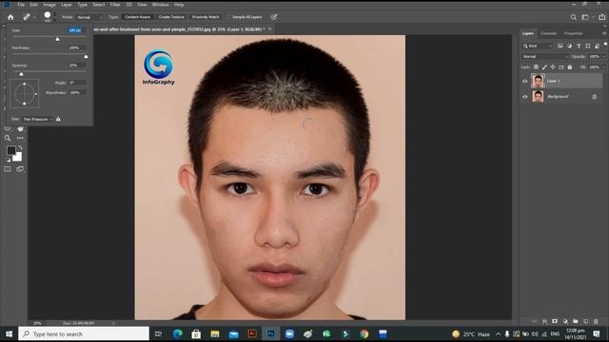The height and width of the screenshot is (342, 609).
Task: Open Photoshop search magnifier icon
Action: point(573,17)
